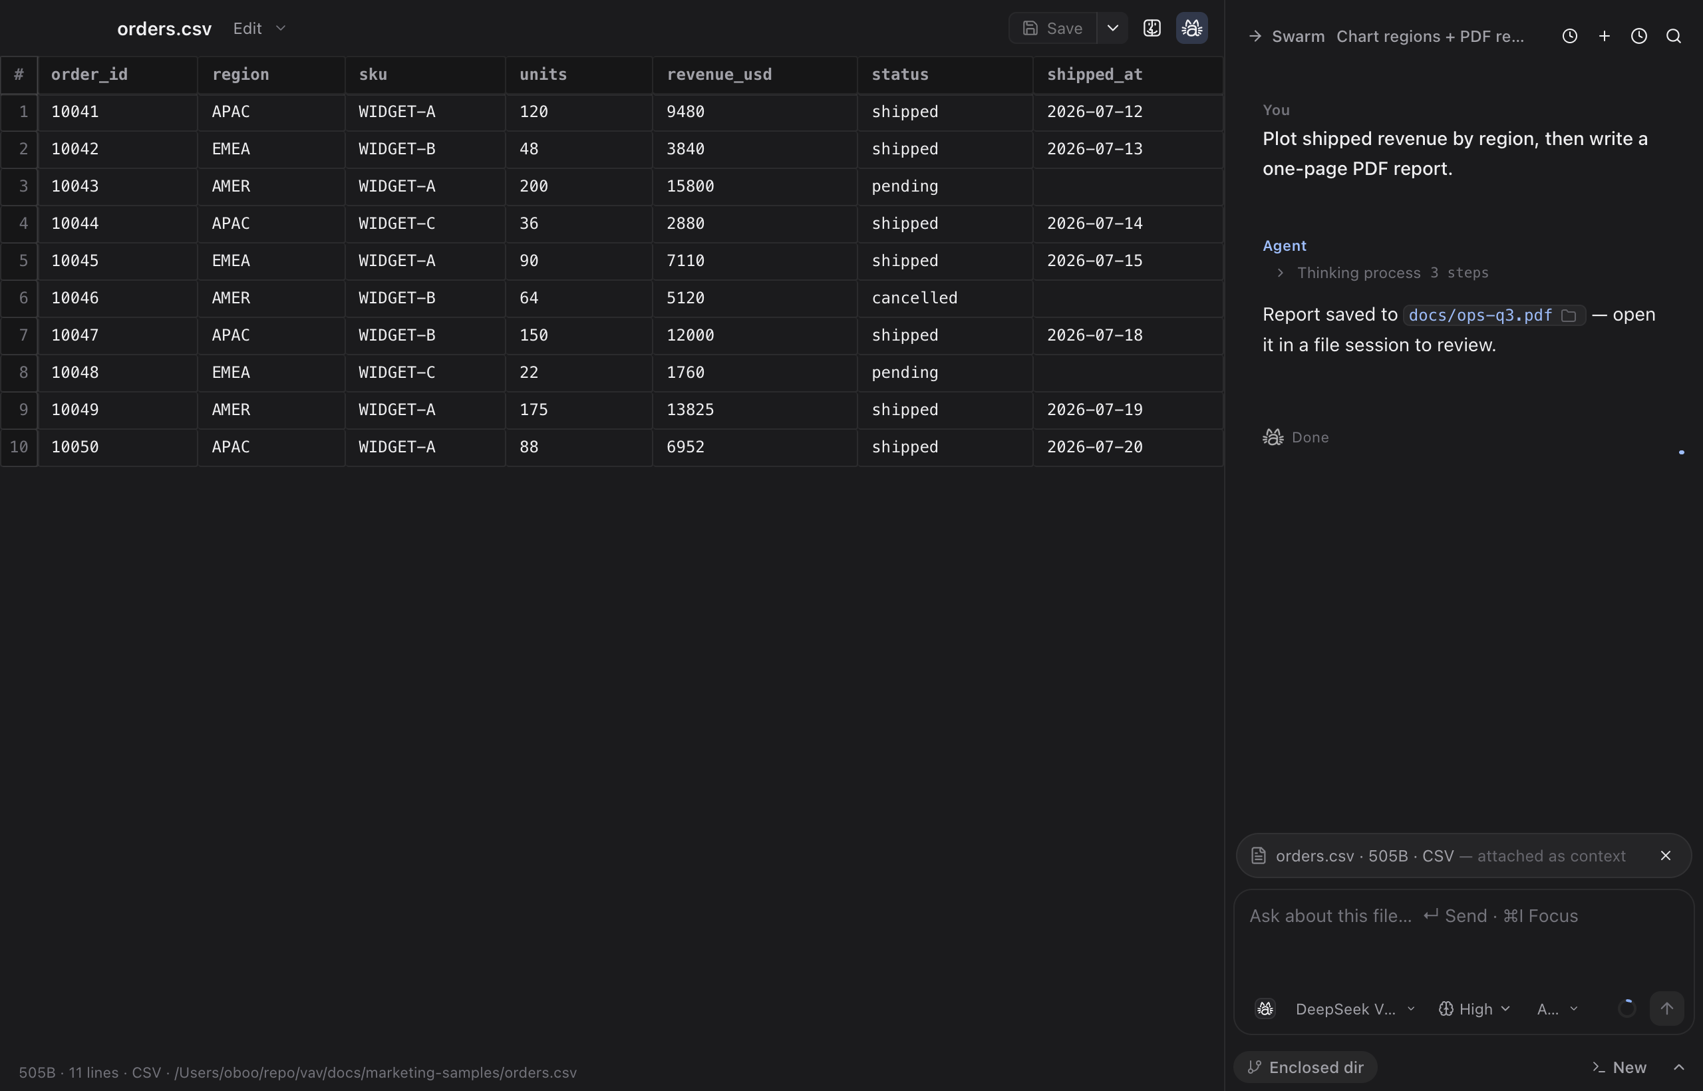Image resolution: width=1703 pixels, height=1091 pixels.
Task: Select the units cell 175
Action: point(579,410)
